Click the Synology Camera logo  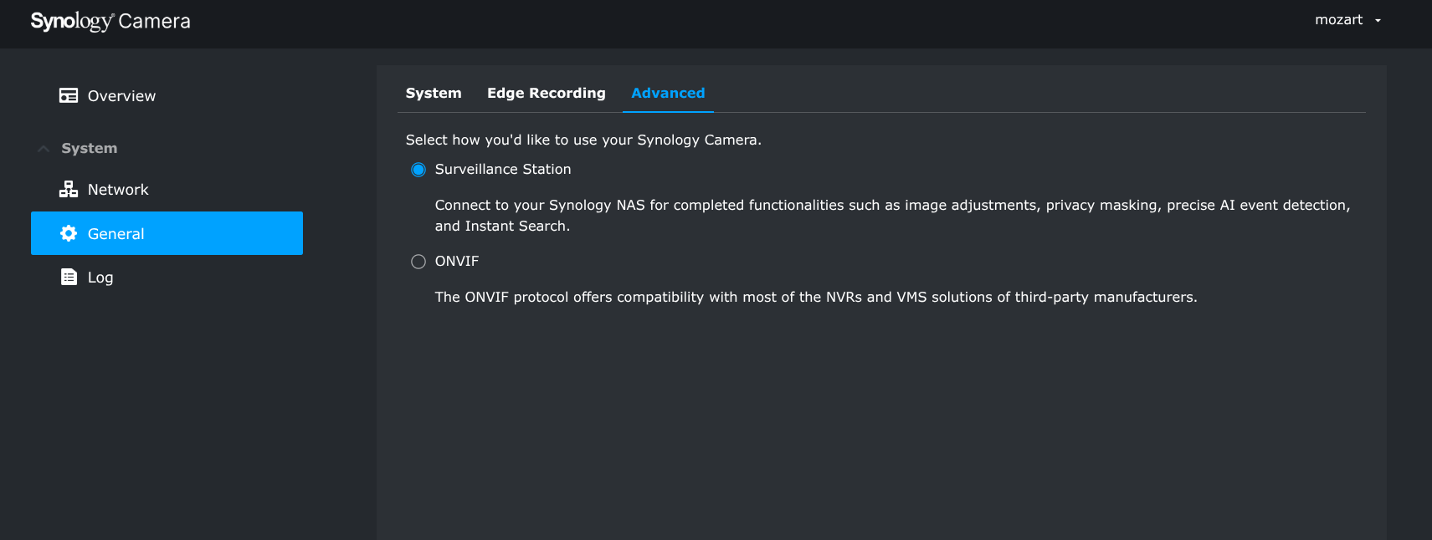pos(110,21)
